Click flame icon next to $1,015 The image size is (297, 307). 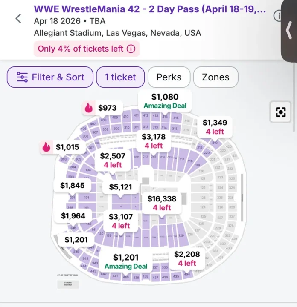click(x=46, y=147)
